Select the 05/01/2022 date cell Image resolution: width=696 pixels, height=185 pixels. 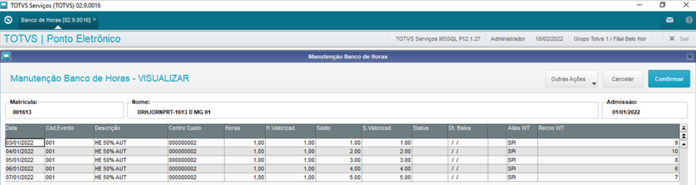(25, 160)
